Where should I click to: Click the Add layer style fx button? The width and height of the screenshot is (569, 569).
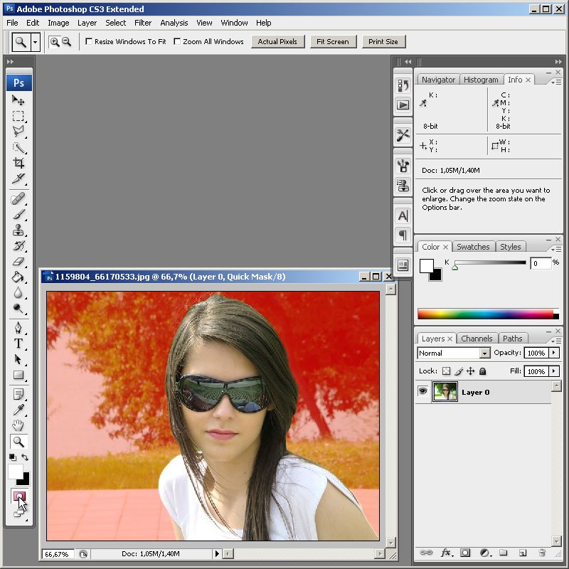(447, 553)
